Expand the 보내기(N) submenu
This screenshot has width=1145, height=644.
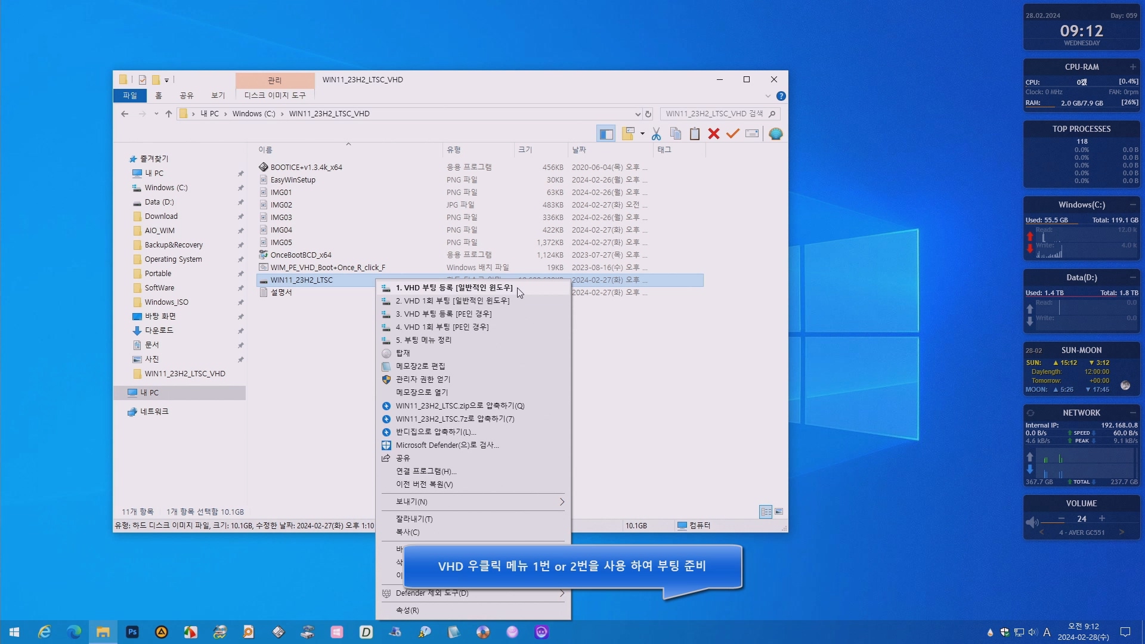click(473, 502)
